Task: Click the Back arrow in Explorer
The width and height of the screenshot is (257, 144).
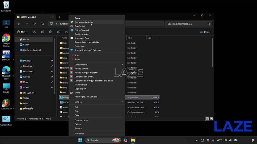Action: point(19,24)
